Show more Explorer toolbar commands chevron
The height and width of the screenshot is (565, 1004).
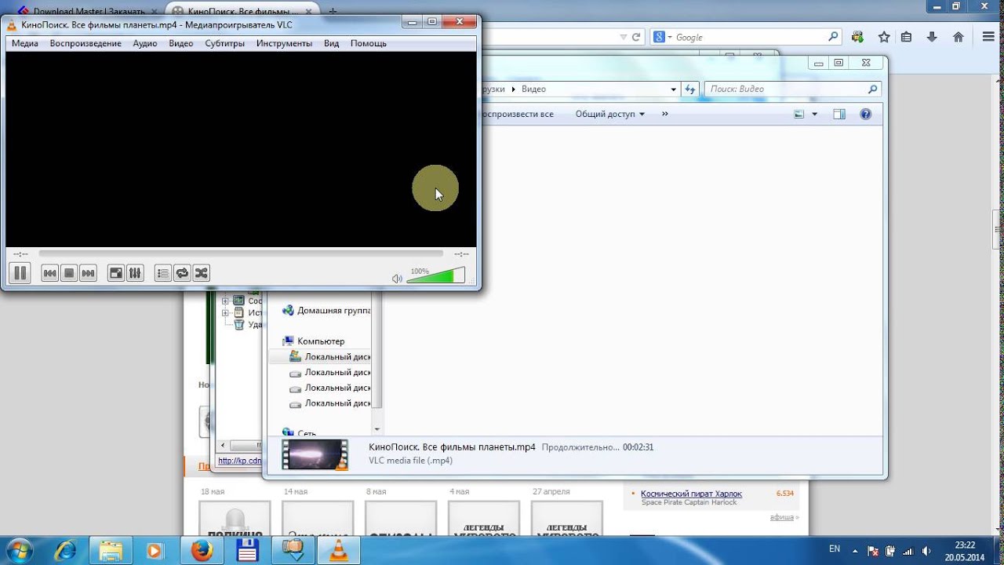tap(665, 114)
